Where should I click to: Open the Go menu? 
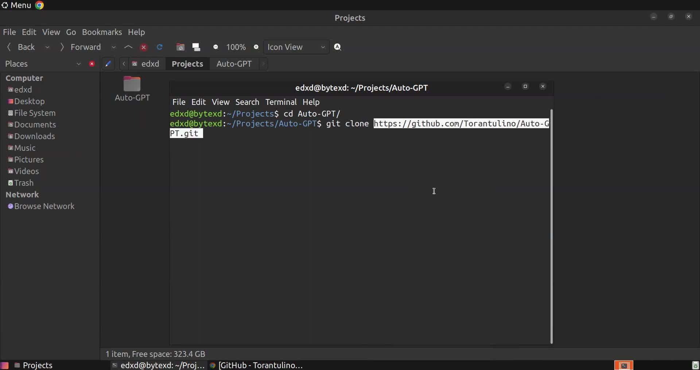click(71, 32)
